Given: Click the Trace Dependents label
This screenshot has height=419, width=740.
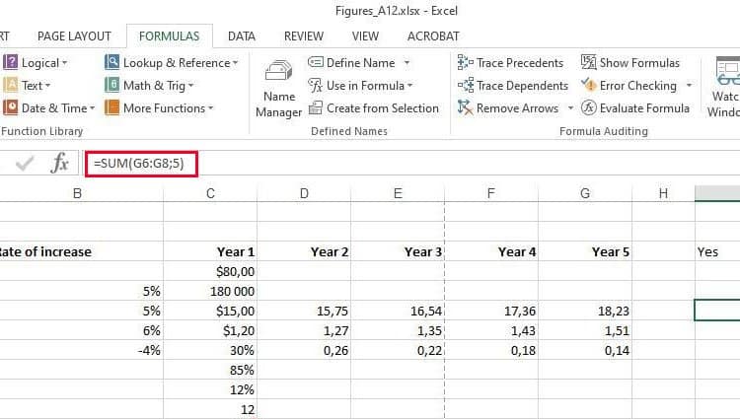Looking at the screenshot, I should 522,86.
